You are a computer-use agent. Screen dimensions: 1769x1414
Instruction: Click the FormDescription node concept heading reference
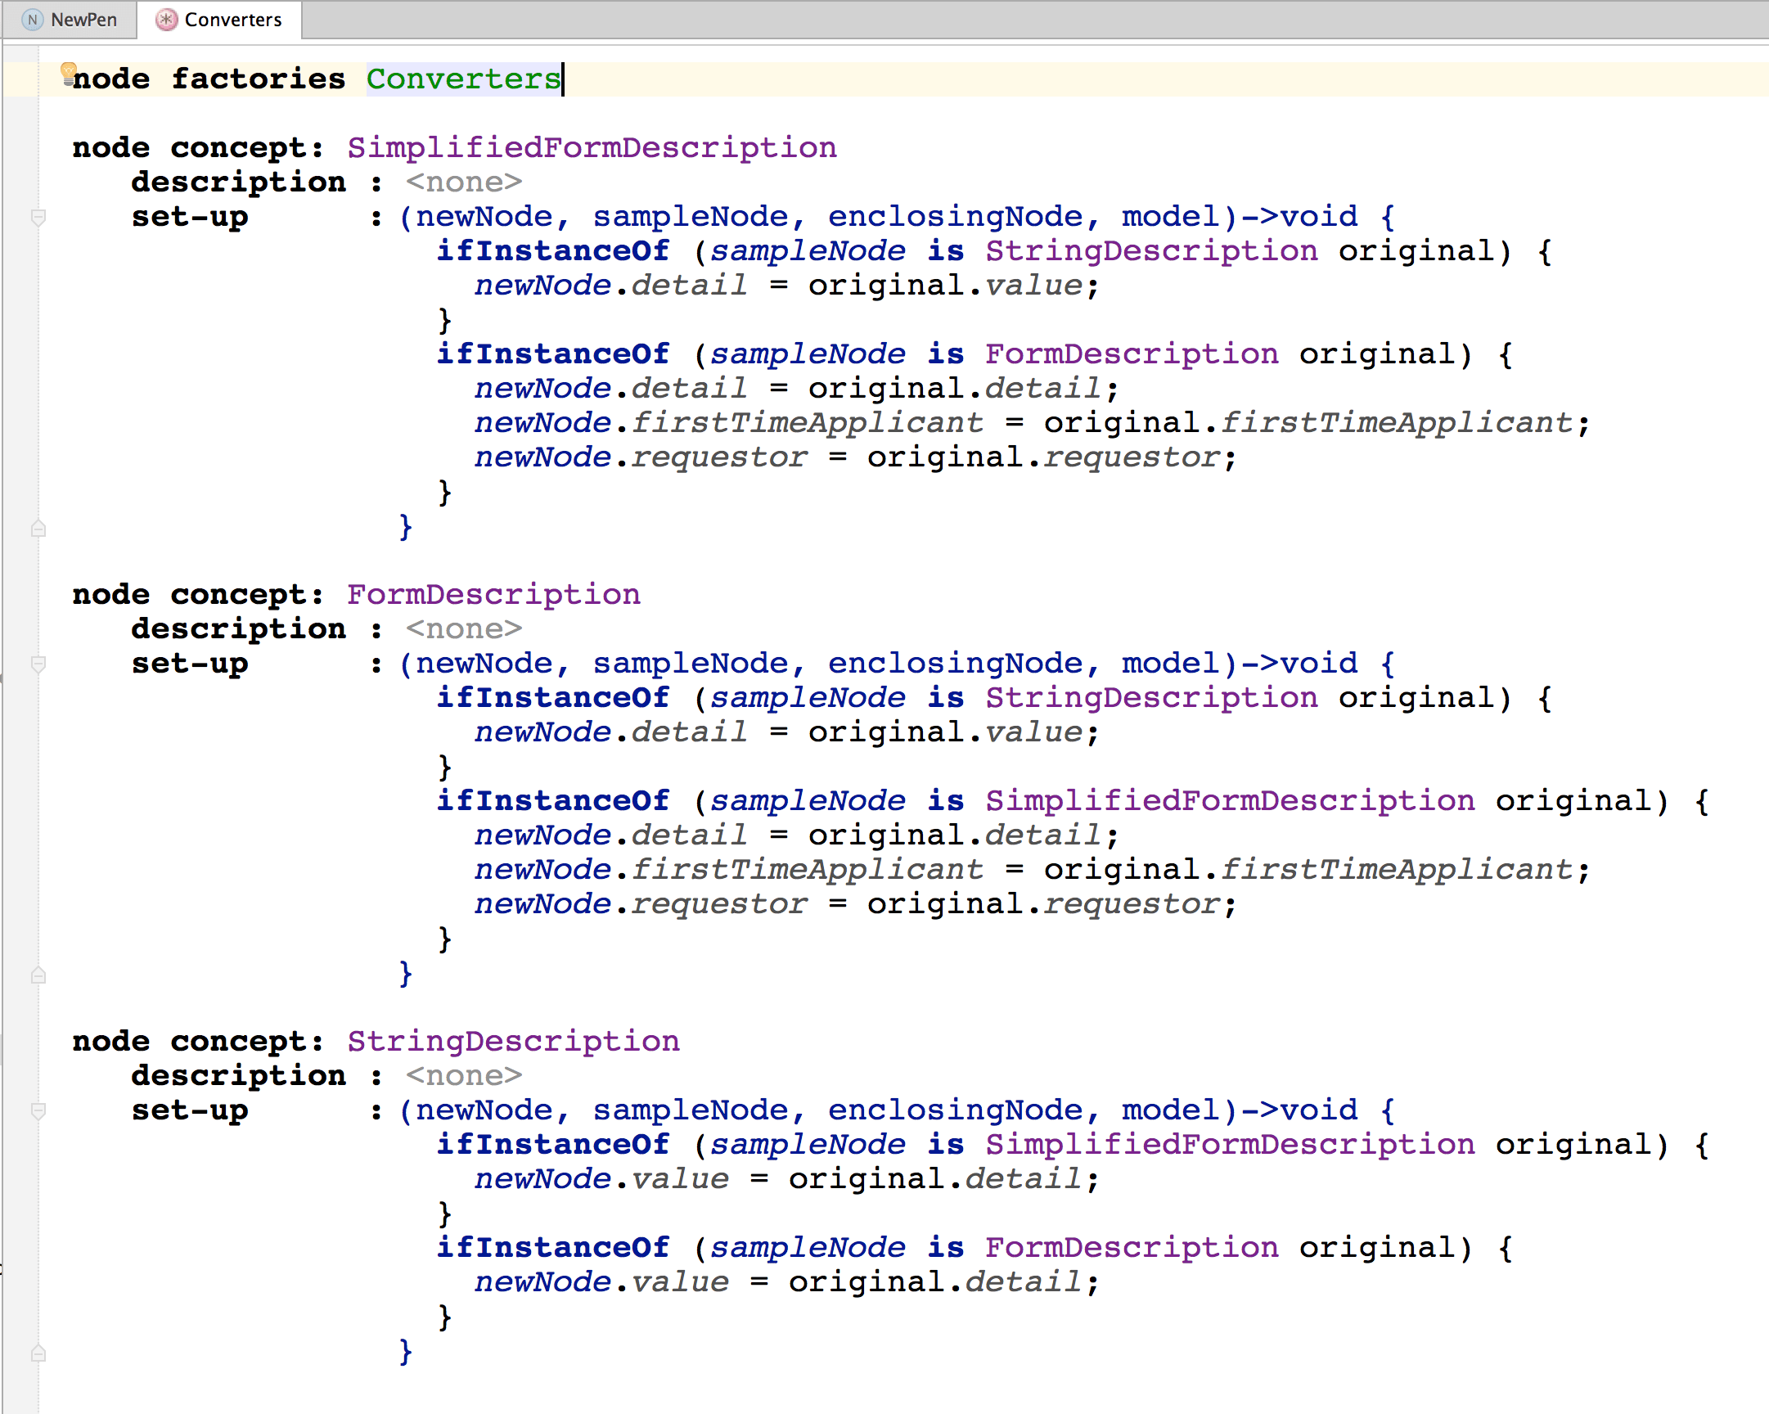click(x=493, y=594)
